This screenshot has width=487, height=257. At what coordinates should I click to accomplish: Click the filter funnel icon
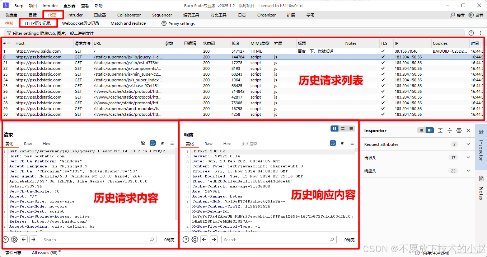[9, 33]
